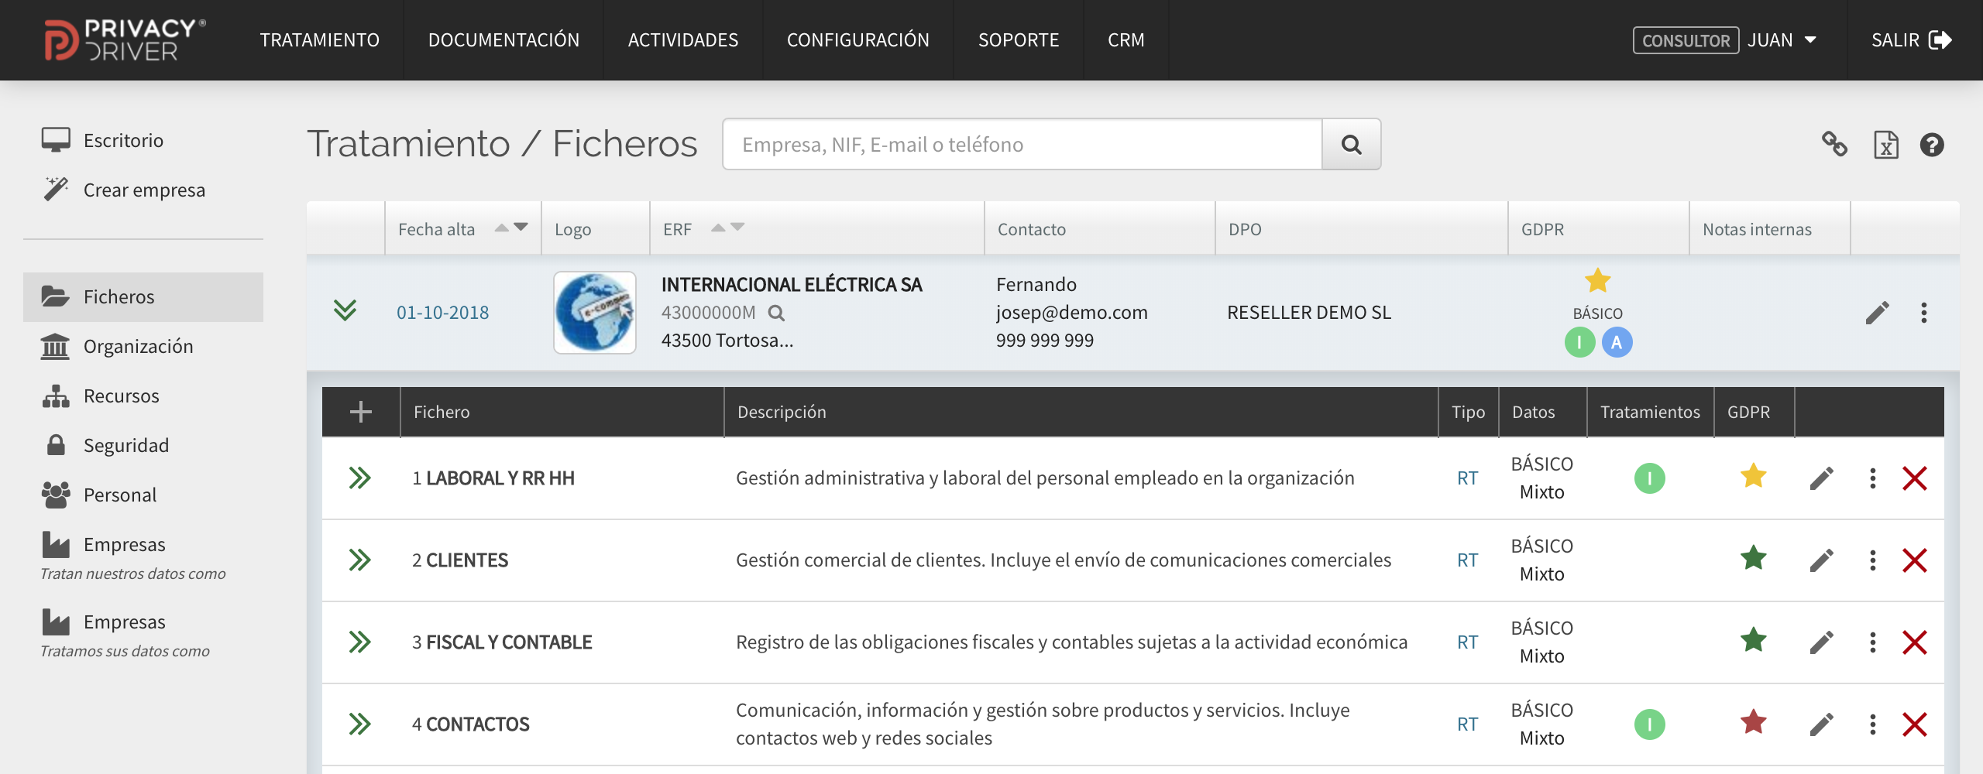Open Organización in sidebar
The width and height of the screenshot is (1983, 774).
(143, 346)
